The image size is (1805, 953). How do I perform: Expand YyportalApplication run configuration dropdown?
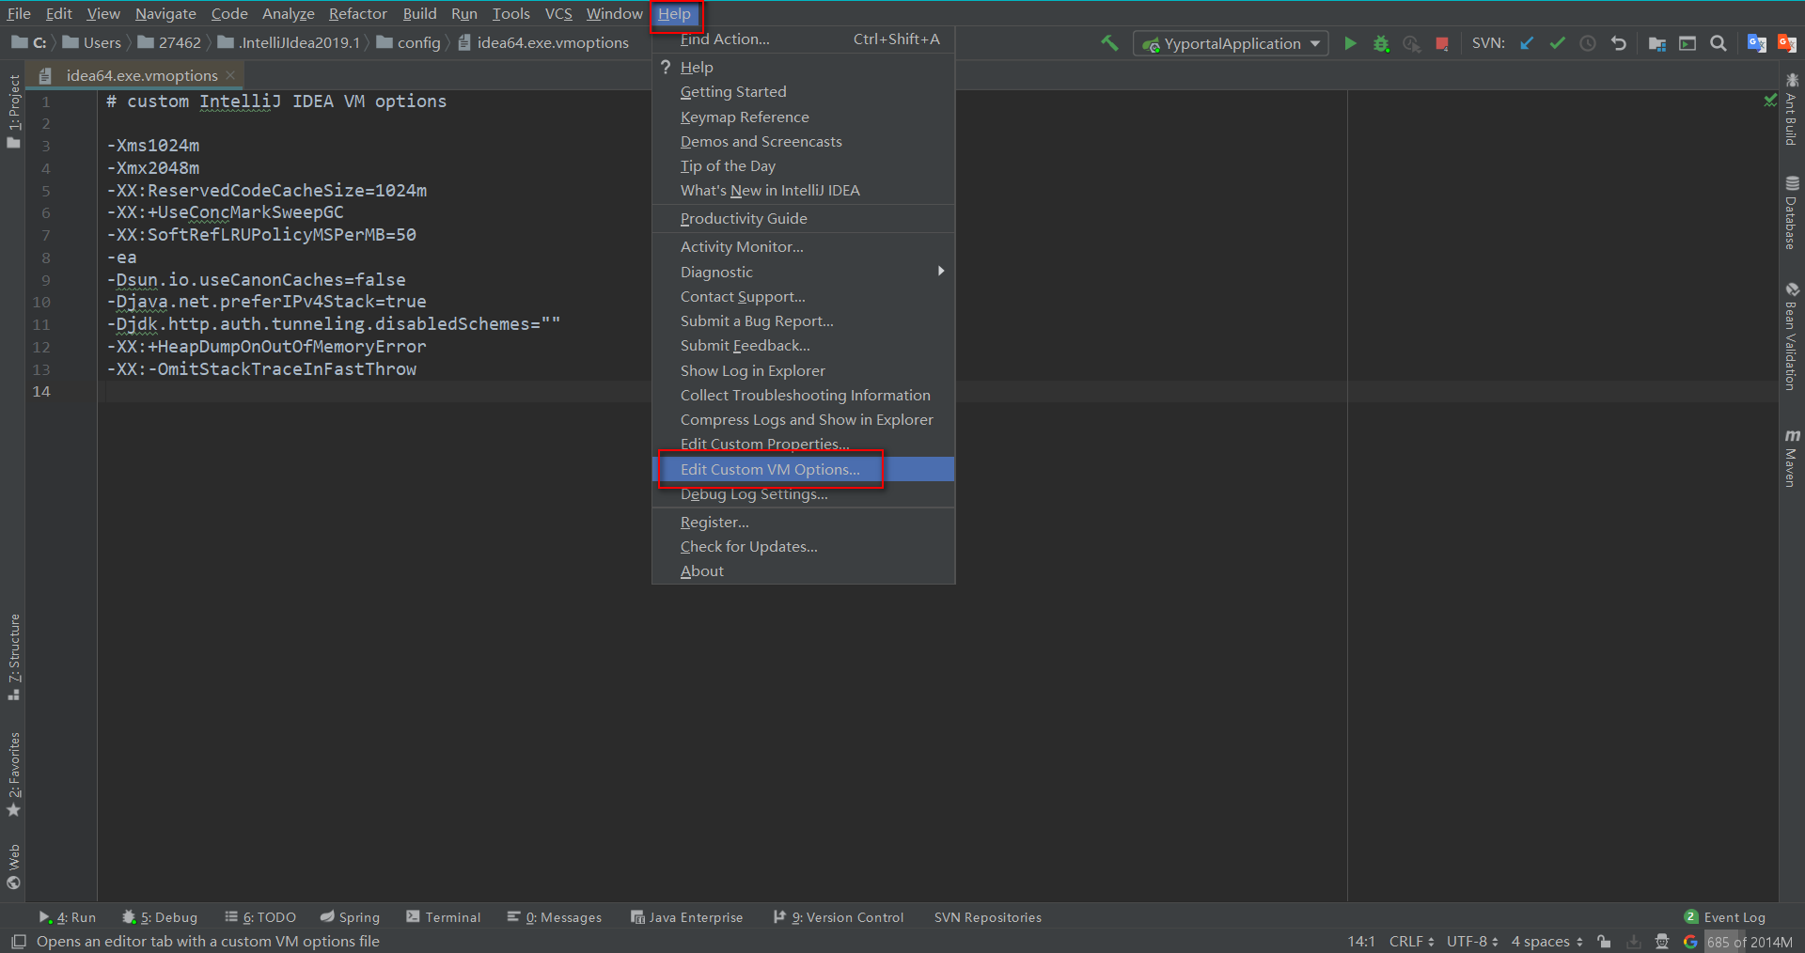point(1231,43)
